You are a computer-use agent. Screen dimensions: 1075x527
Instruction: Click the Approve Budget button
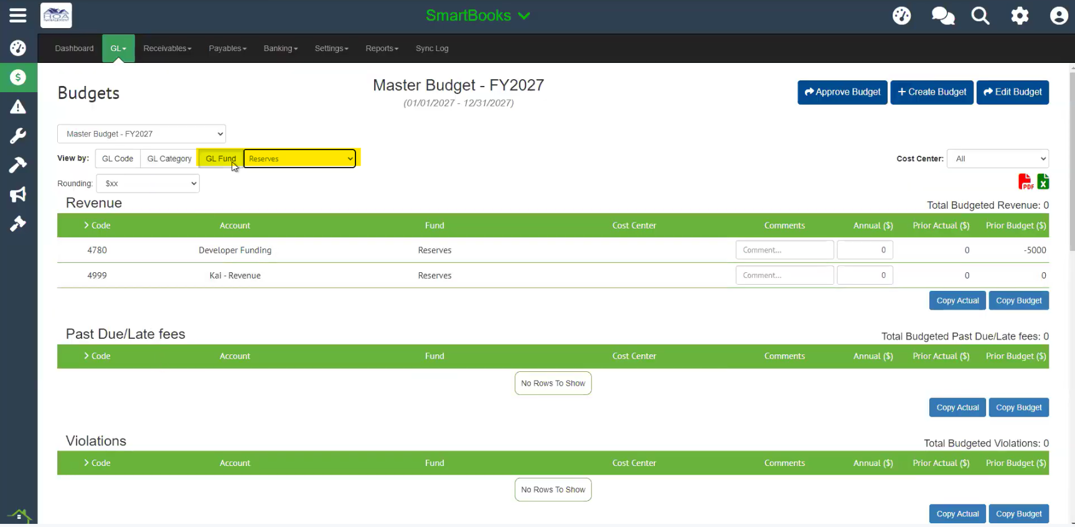[842, 92]
